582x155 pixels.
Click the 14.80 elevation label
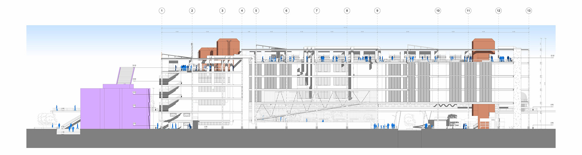134,79
